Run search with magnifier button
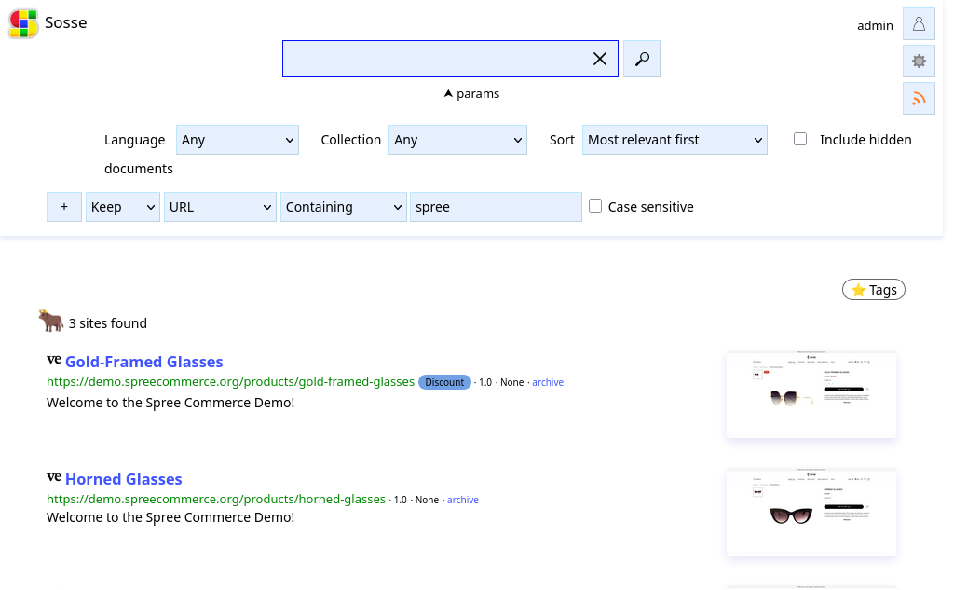This screenshot has height=590, width=954. (642, 59)
